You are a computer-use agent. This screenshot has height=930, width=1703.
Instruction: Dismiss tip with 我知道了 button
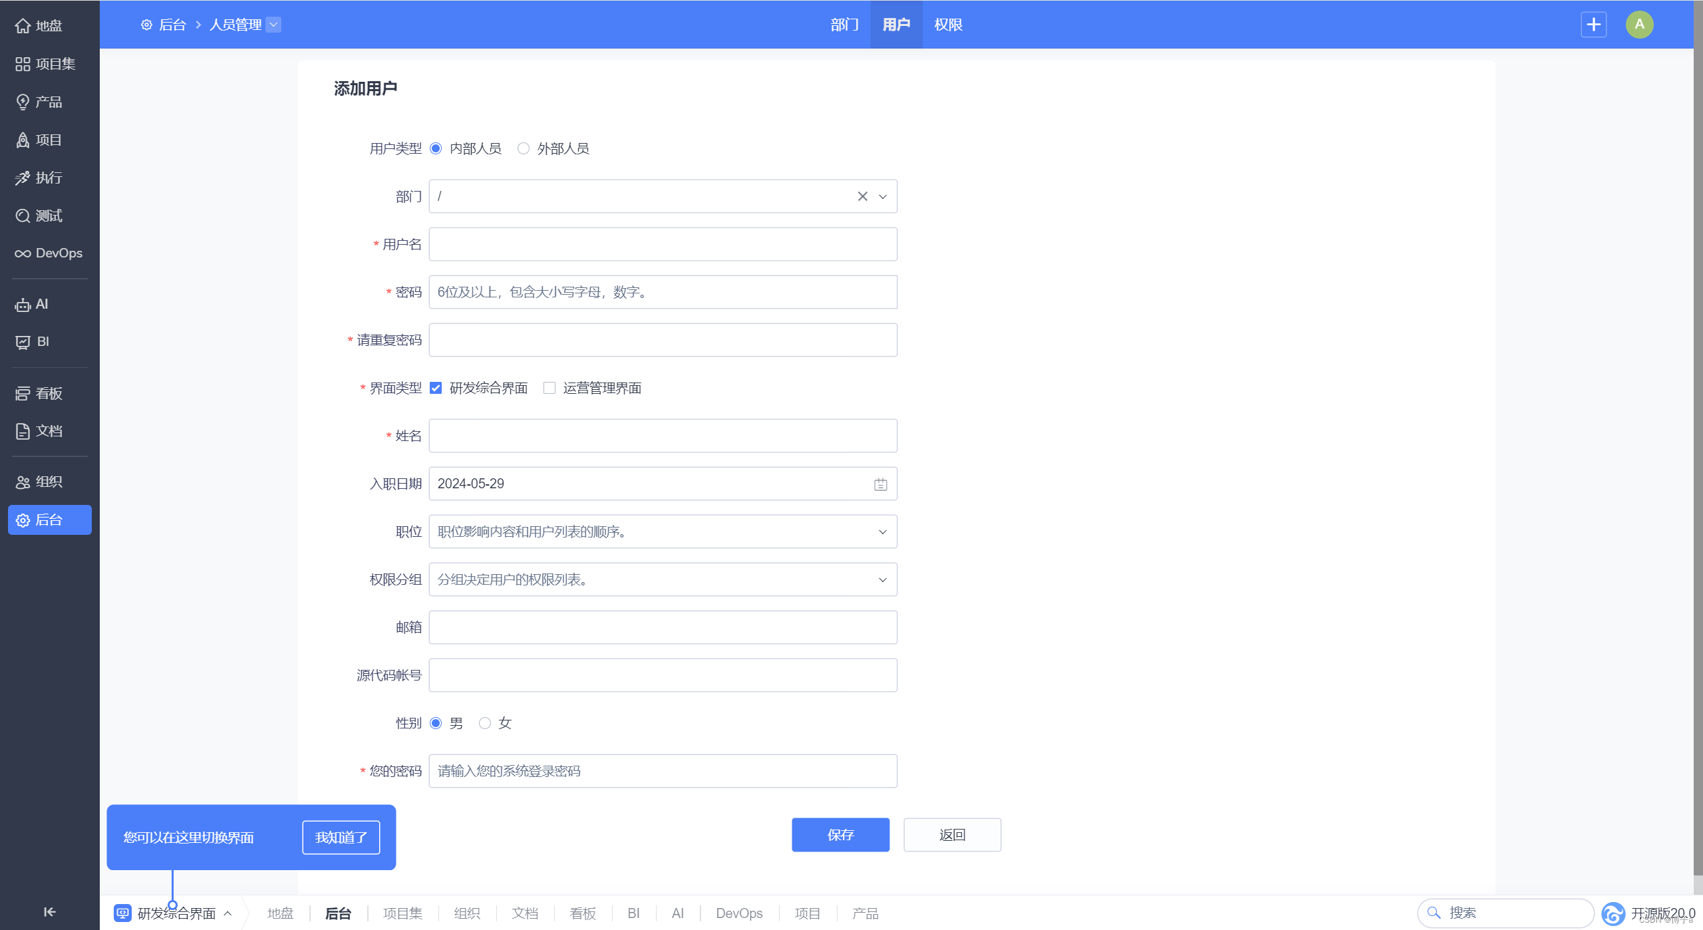click(341, 838)
